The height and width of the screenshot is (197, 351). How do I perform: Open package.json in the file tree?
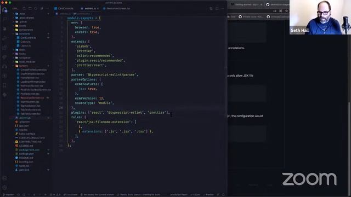point(26,154)
